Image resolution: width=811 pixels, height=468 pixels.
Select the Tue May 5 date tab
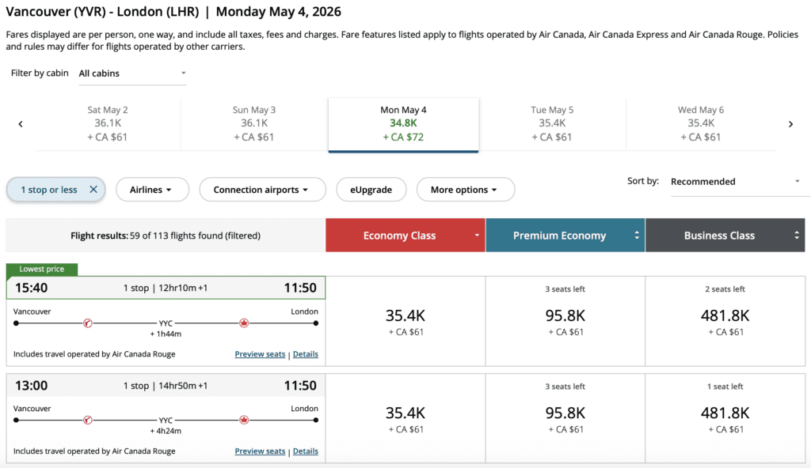(552, 123)
